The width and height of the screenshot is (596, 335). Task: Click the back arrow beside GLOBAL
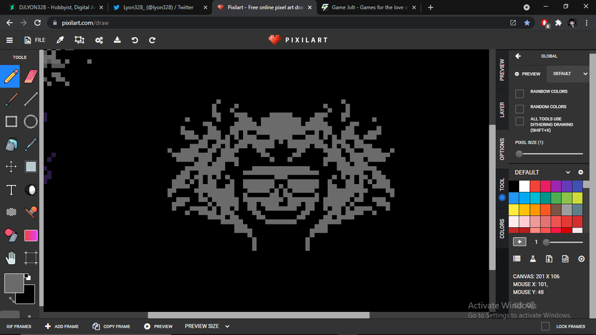[x=518, y=56]
